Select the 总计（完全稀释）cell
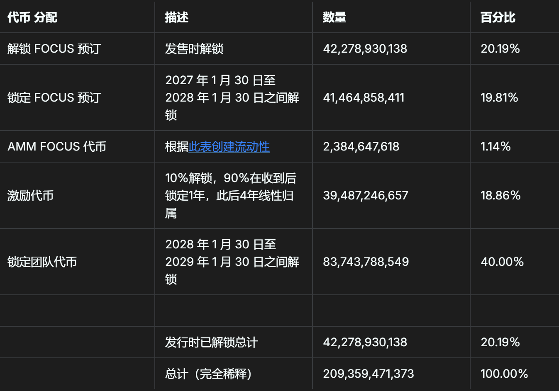The width and height of the screenshot is (559, 391). [209, 374]
